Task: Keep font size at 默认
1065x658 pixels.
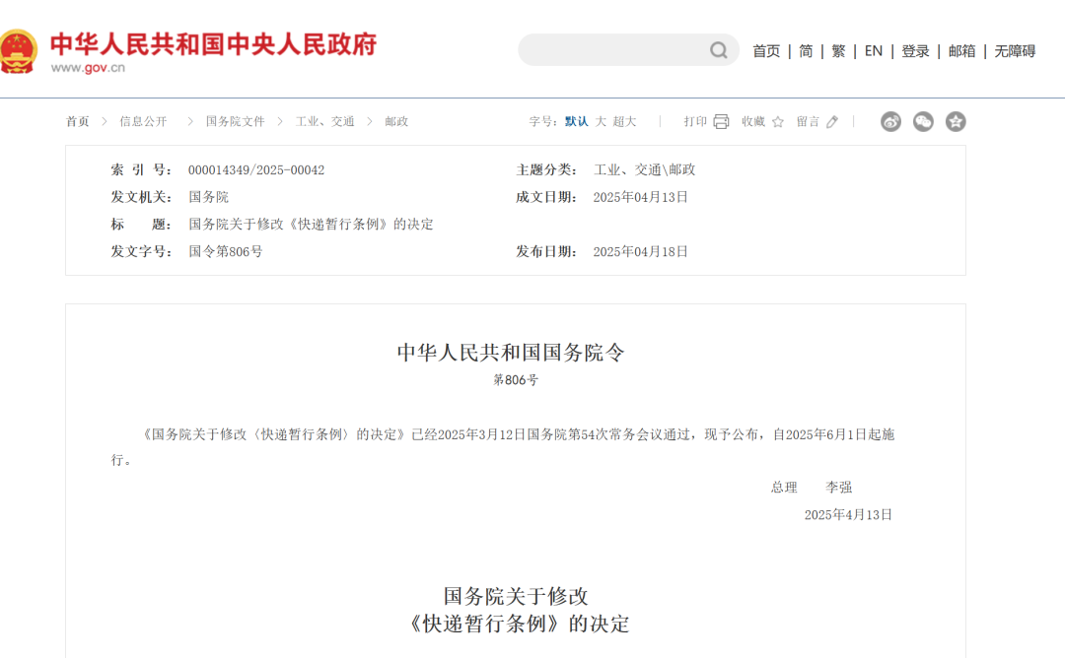Action: point(577,121)
